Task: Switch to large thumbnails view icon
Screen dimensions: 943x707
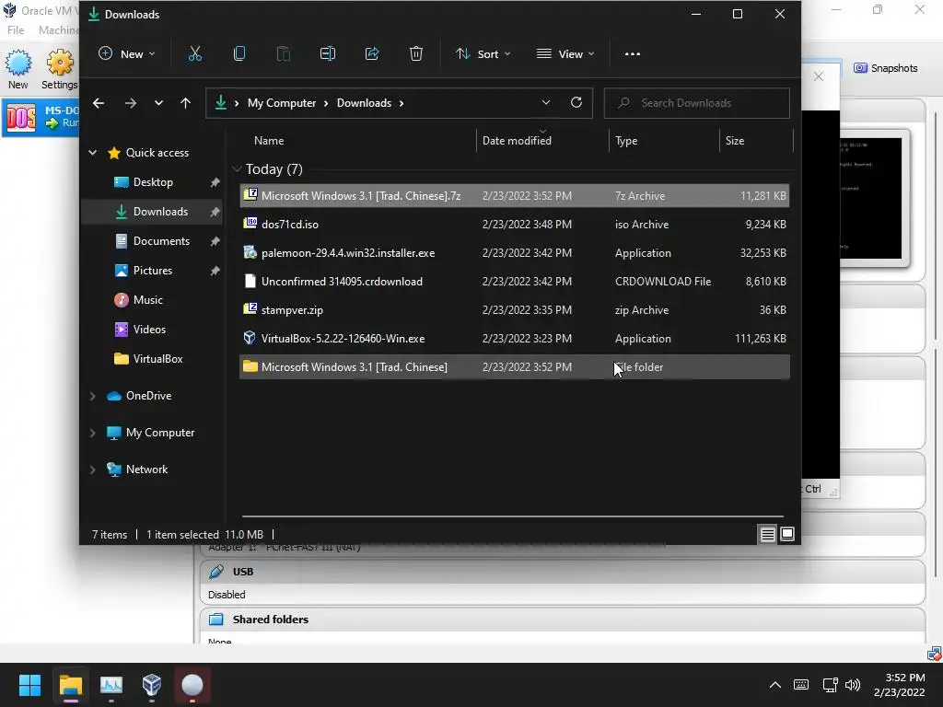Action: pos(787,534)
